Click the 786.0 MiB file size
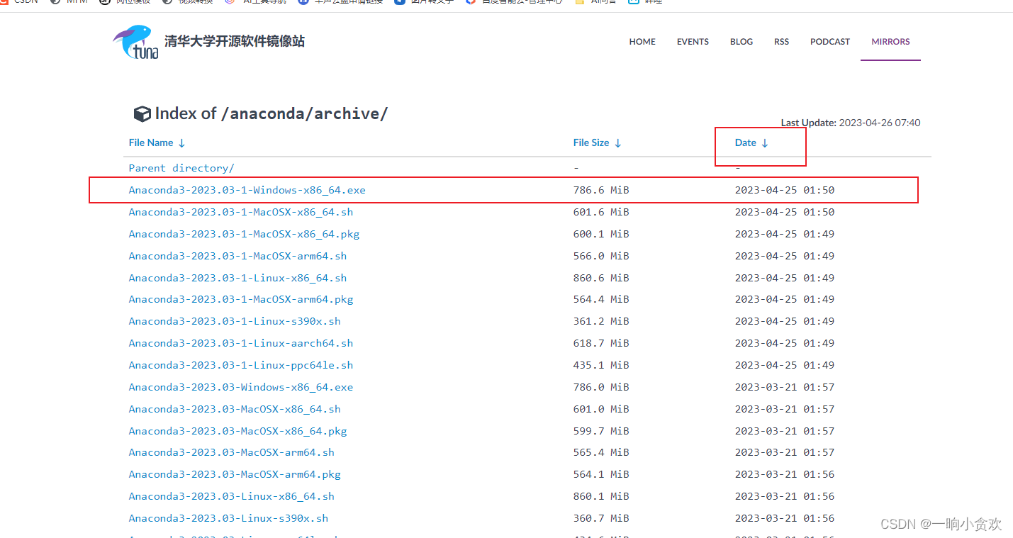Image resolution: width=1013 pixels, height=538 pixels. pos(601,387)
